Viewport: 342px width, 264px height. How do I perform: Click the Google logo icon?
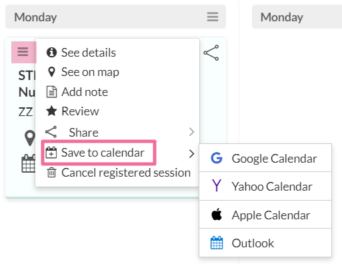click(x=217, y=158)
